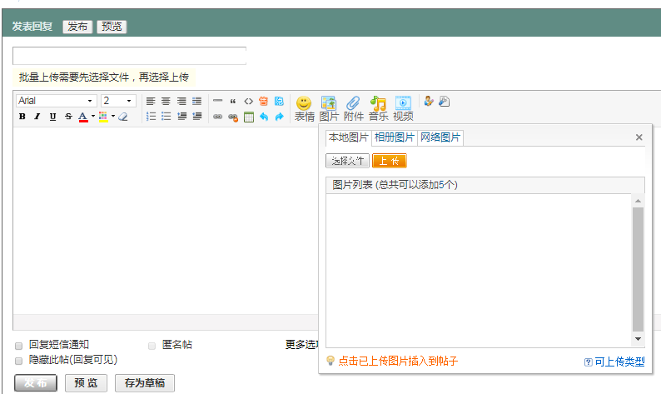Click the 图片列表 list header

tap(485, 185)
